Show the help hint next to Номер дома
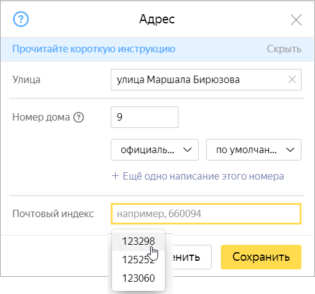 [x=79, y=117]
